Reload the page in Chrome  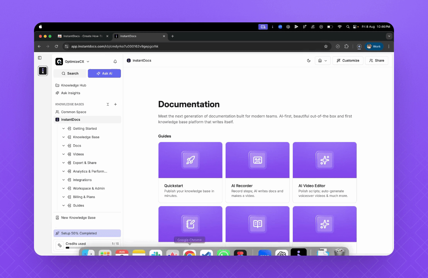[56, 46]
